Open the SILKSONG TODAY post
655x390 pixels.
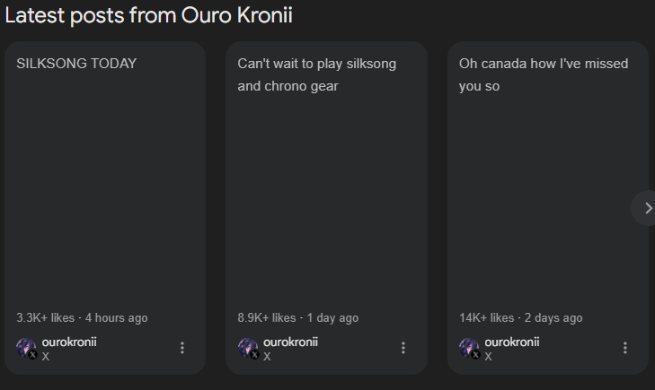pyautogui.click(x=76, y=64)
